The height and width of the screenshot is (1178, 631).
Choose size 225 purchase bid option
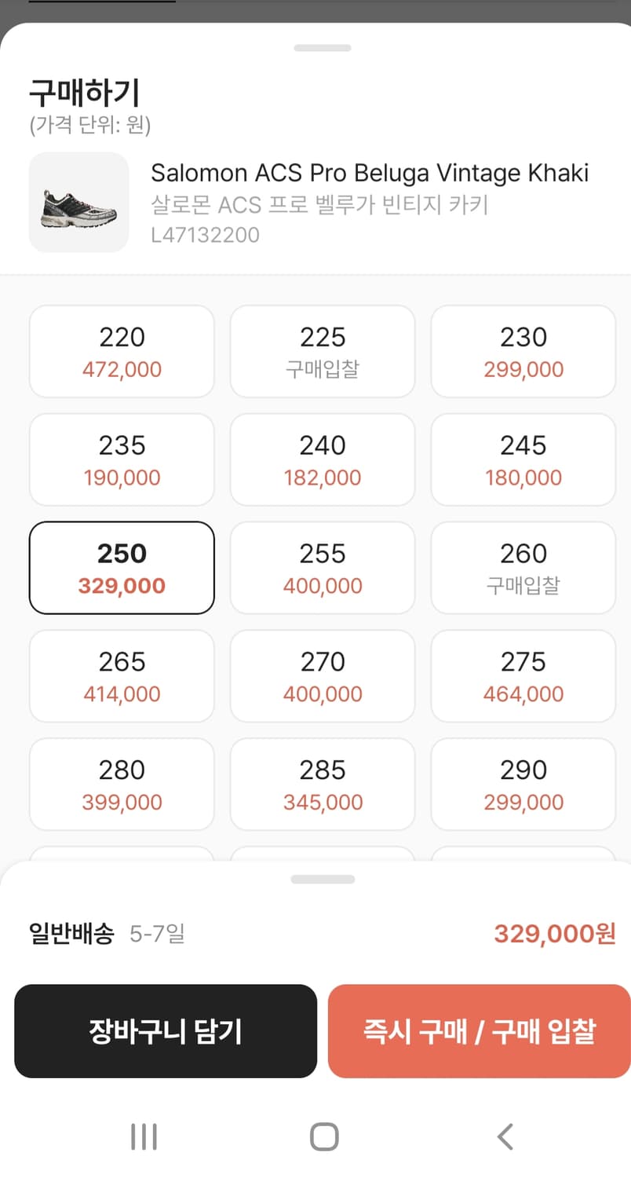(323, 352)
